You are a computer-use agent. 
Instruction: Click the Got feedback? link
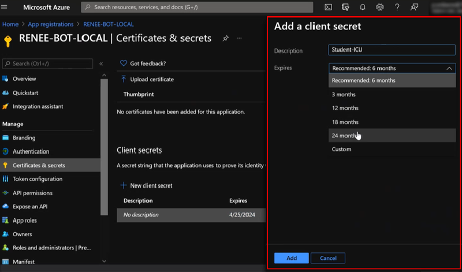(148, 64)
